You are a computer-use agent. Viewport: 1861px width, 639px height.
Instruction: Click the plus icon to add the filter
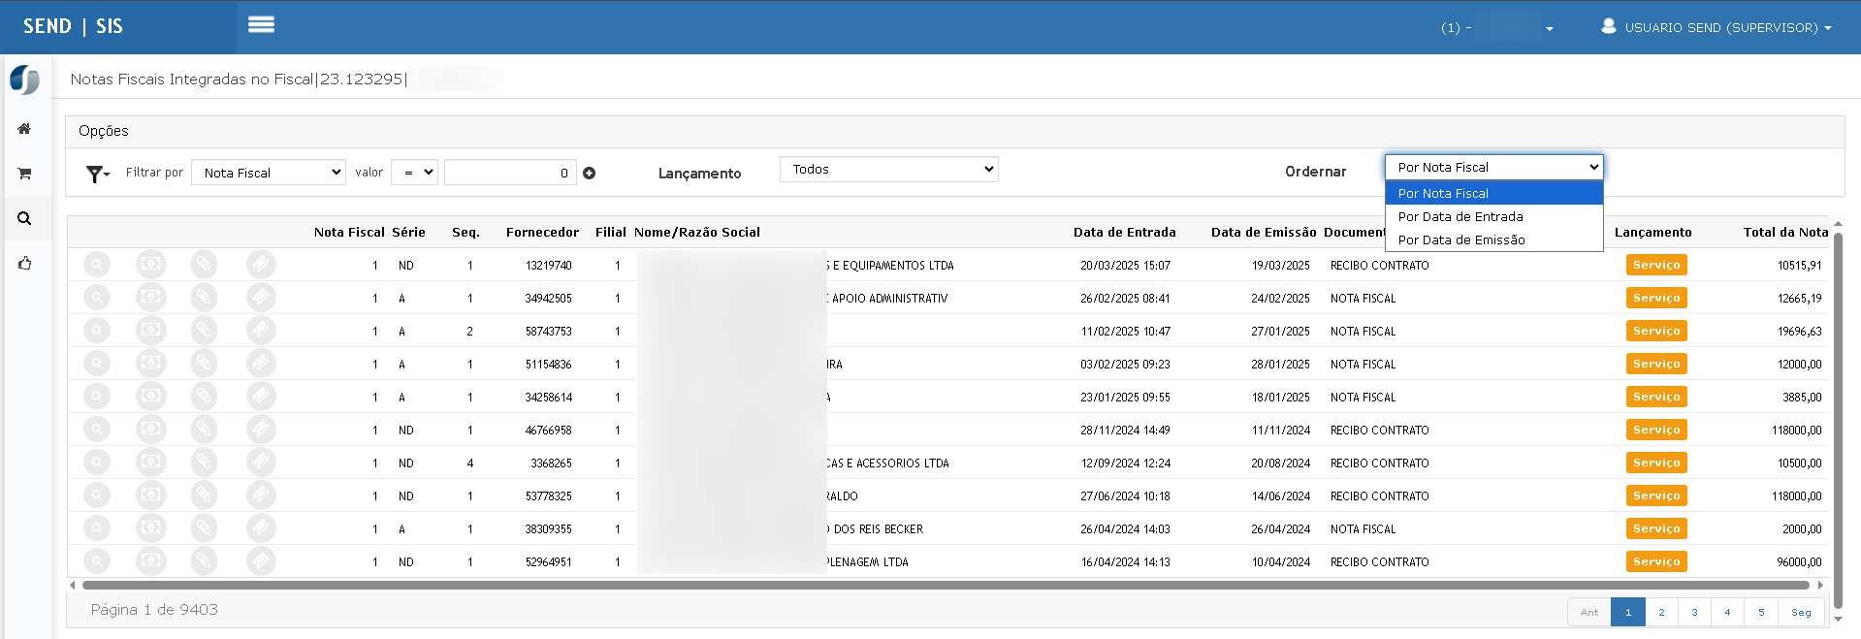click(x=589, y=174)
